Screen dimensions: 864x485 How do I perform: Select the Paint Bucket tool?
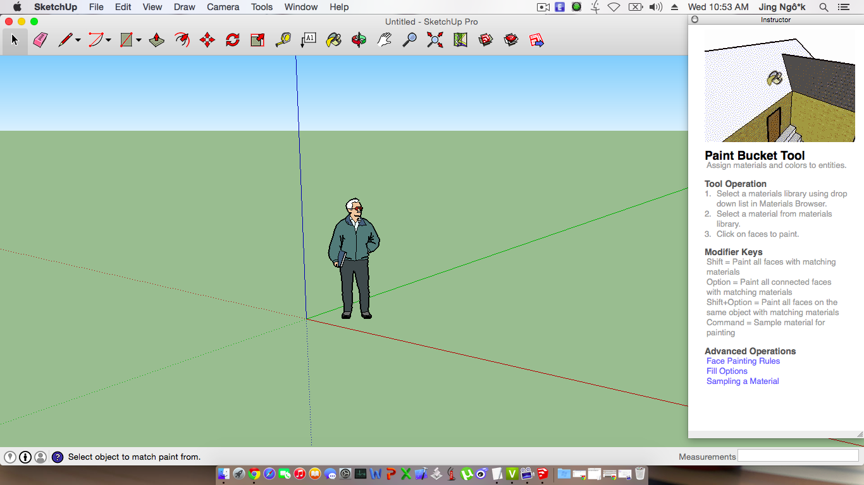pos(334,40)
